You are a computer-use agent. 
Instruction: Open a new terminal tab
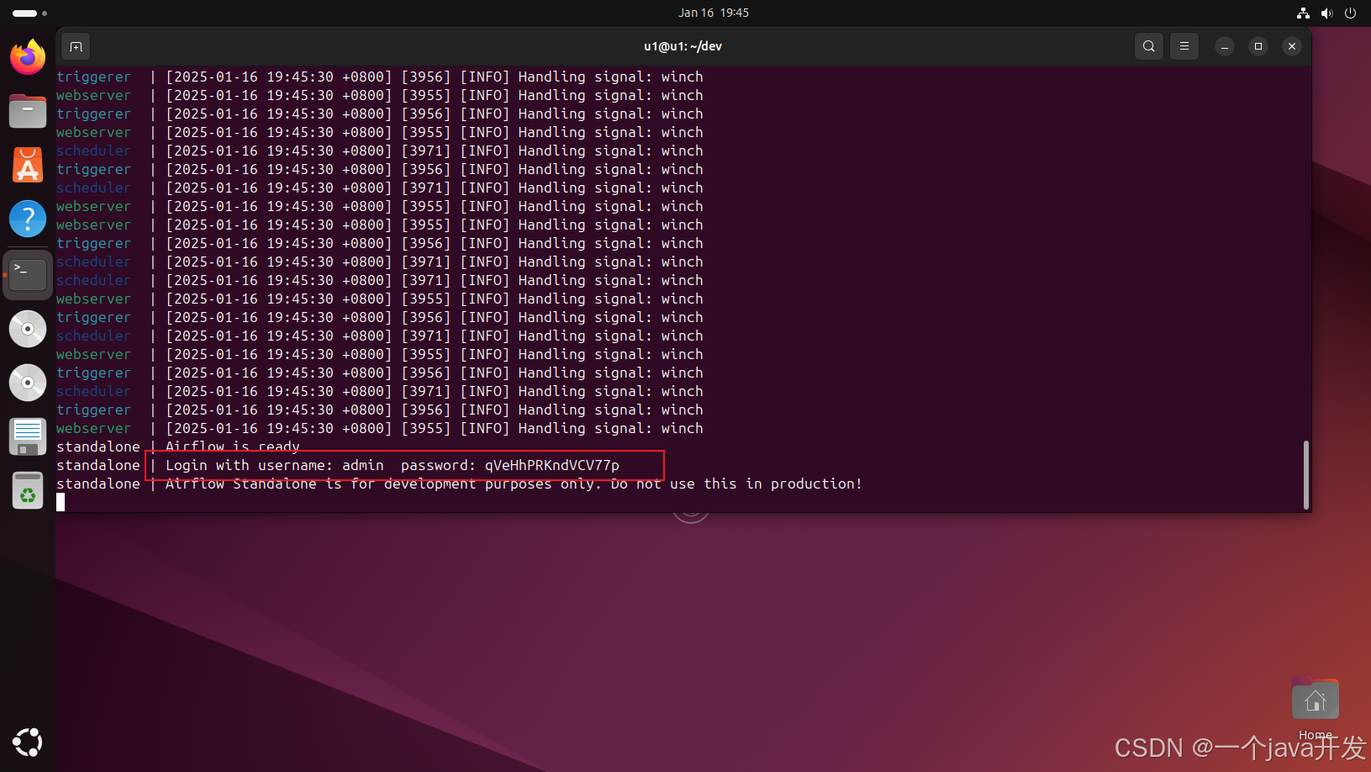tap(76, 46)
